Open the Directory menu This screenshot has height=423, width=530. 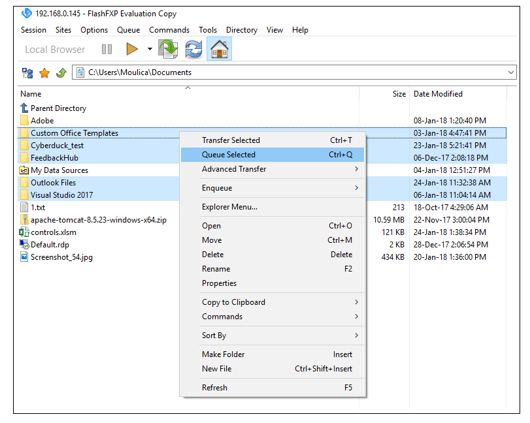[x=242, y=30]
